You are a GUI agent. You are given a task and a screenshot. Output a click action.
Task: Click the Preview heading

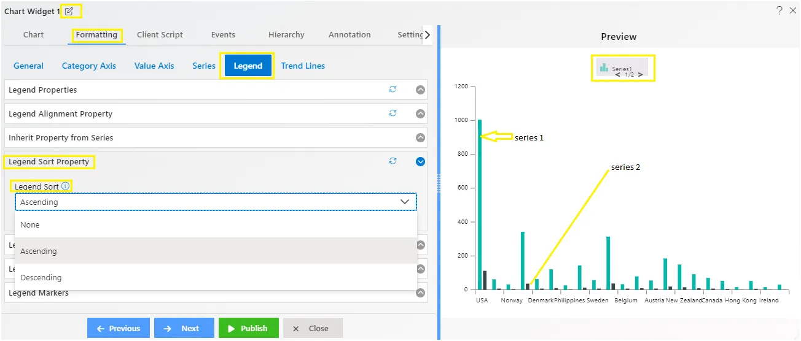[x=619, y=36]
